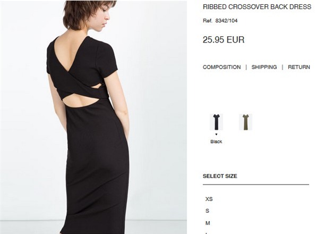Image resolution: width=316 pixels, height=234 pixels.
Task: Click the 25.95 EUR price
Action: coord(224,39)
